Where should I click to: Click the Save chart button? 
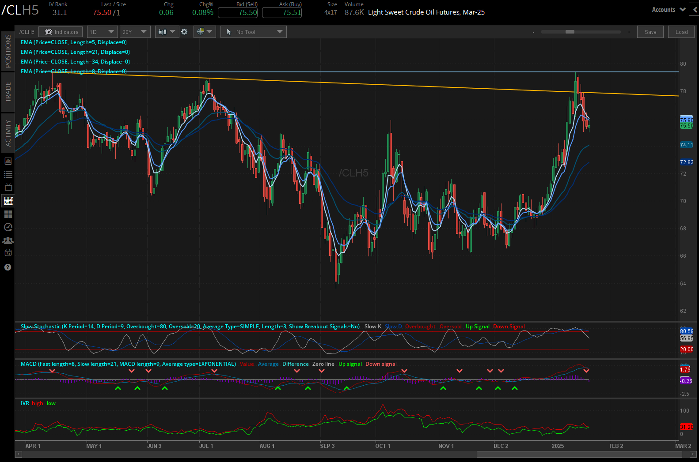coord(650,32)
